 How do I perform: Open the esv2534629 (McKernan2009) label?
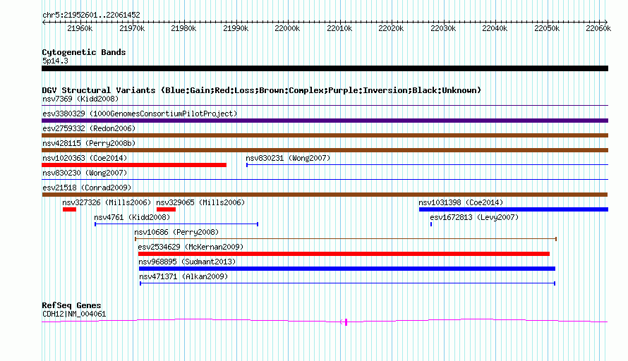[x=191, y=247]
